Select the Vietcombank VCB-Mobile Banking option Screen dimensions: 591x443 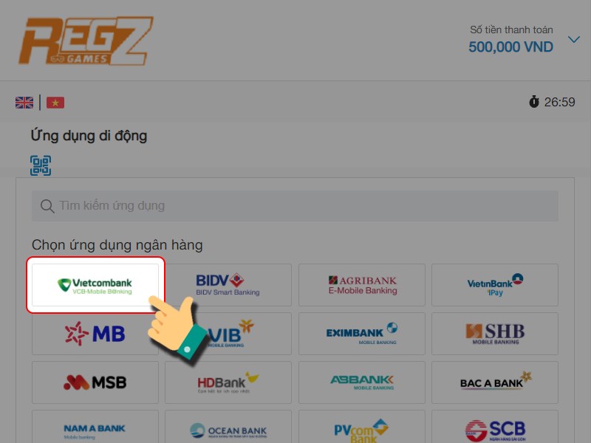pyautogui.click(x=95, y=285)
